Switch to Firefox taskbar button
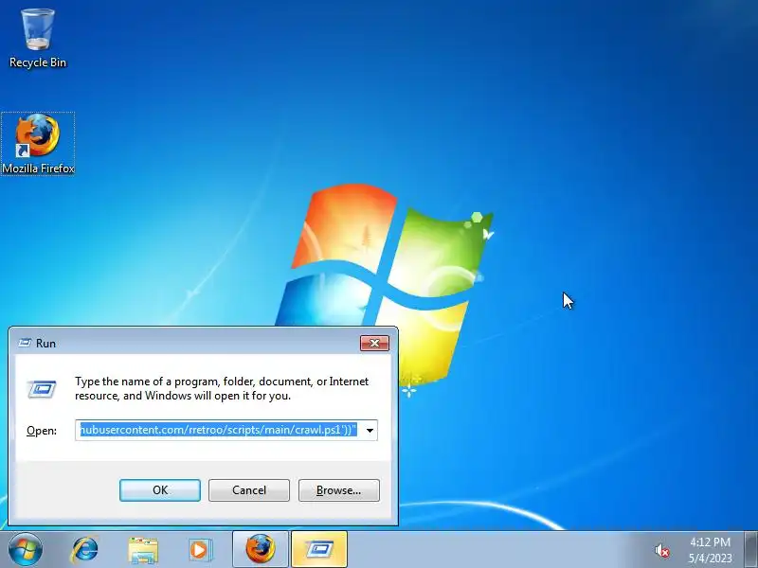This screenshot has height=568, width=758. click(x=260, y=549)
